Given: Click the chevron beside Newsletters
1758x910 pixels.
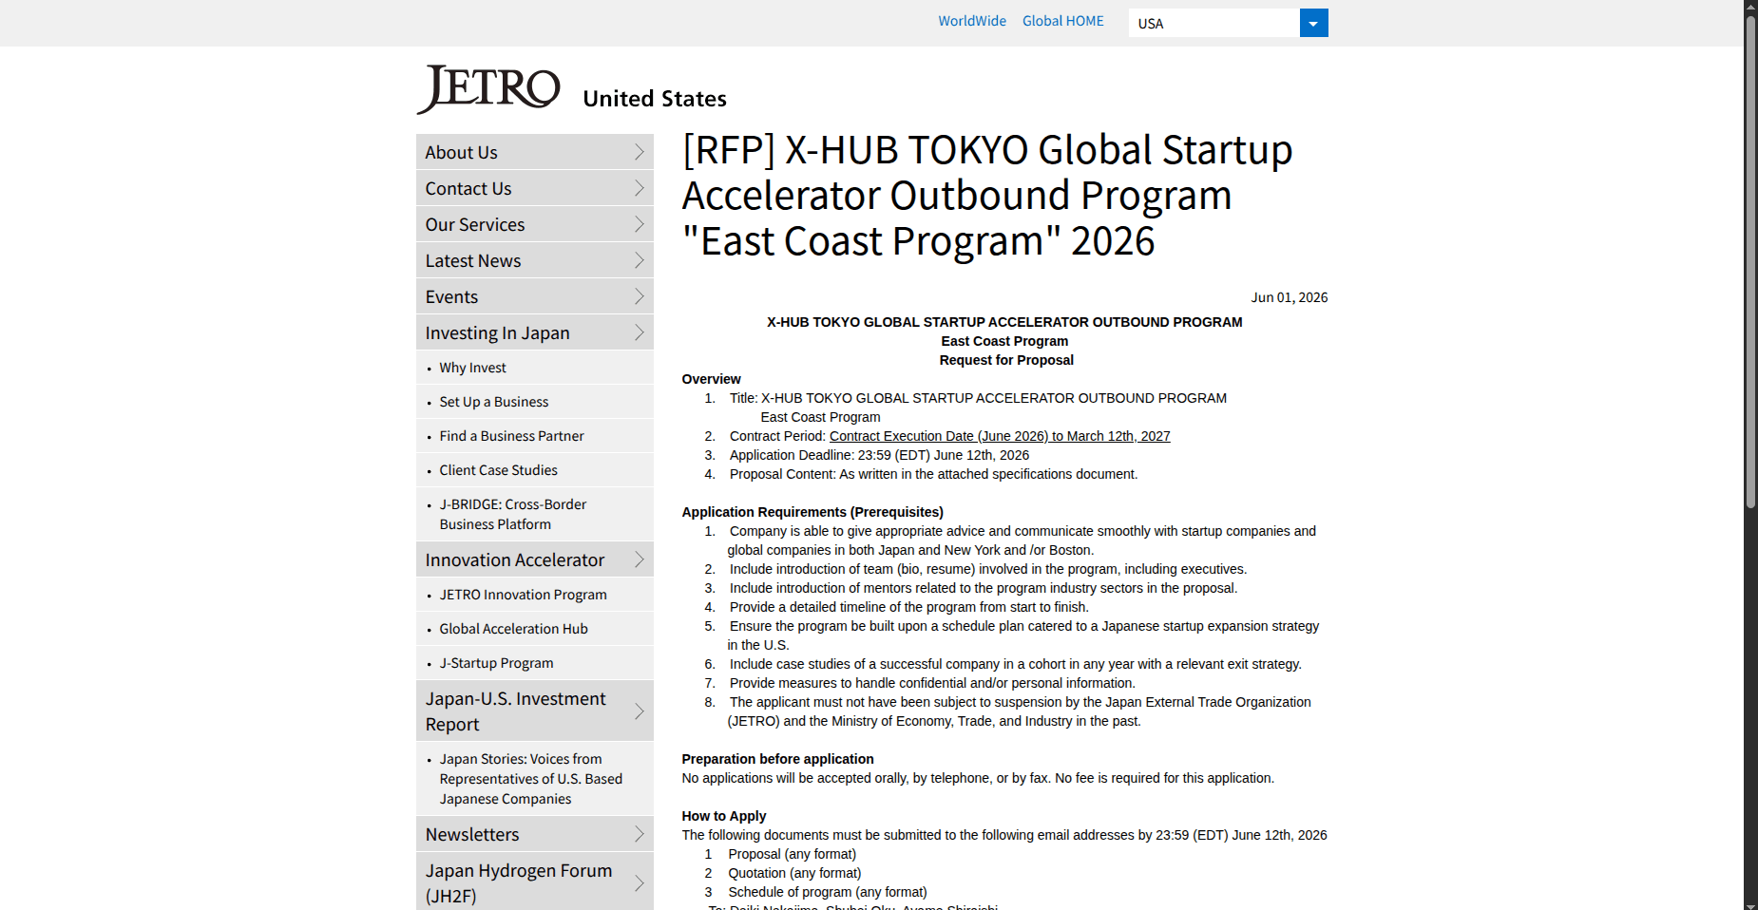Looking at the screenshot, I should pyautogui.click(x=640, y=834).
